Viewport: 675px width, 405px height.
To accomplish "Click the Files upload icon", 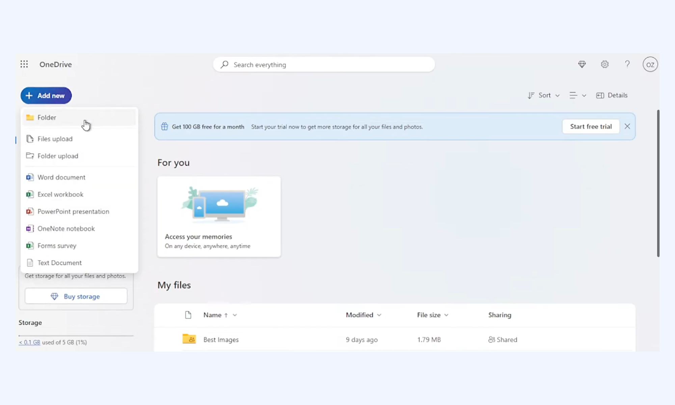I will [x=30, y=139].
